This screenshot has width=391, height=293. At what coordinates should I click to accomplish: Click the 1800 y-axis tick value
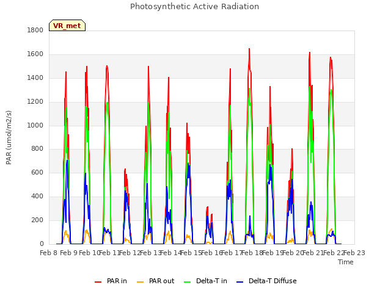[35, 31]
